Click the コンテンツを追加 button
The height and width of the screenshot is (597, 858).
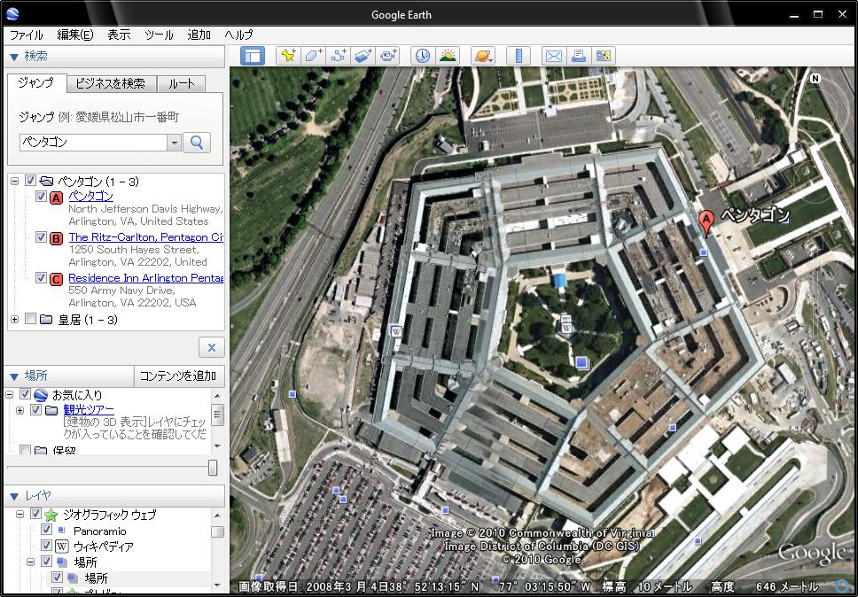pyautogui.click(x=179, y=376)
